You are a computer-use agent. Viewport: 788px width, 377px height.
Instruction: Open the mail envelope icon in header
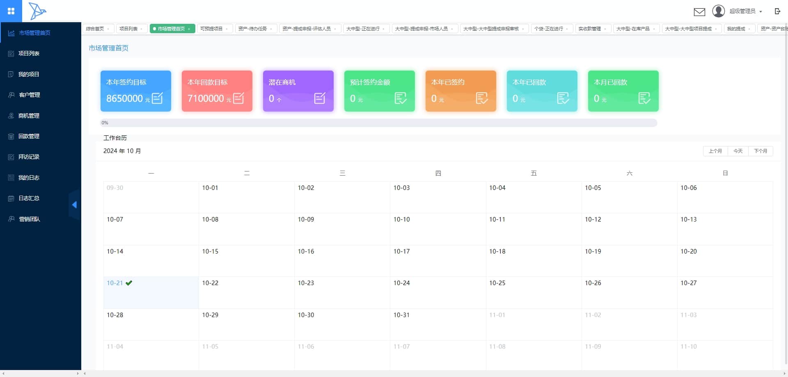699,11
